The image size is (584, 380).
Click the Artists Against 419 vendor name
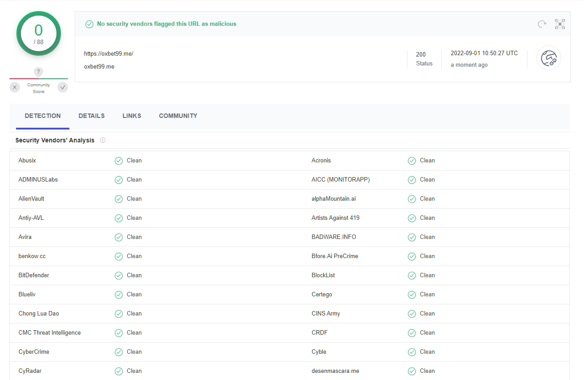point(335,218)
